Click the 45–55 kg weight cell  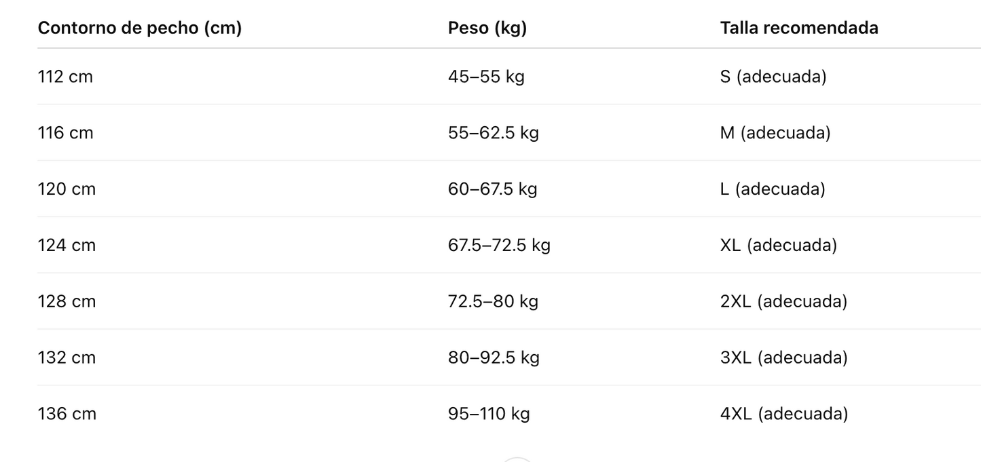[486, 77]
